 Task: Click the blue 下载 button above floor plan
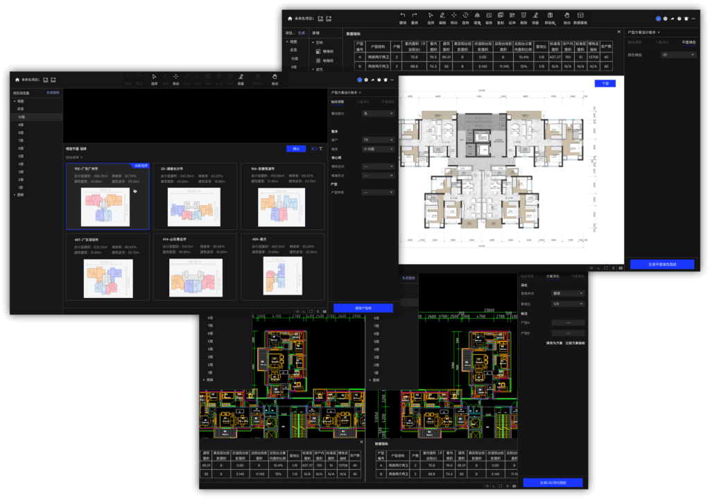tap(605, 83)
